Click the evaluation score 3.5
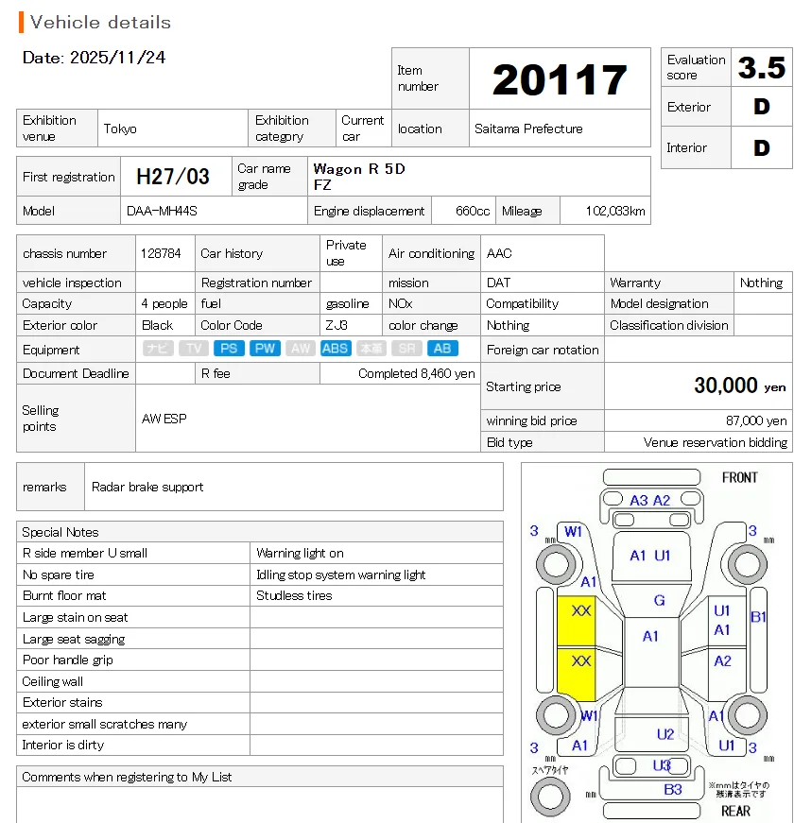794x823 pixels. 762,67
